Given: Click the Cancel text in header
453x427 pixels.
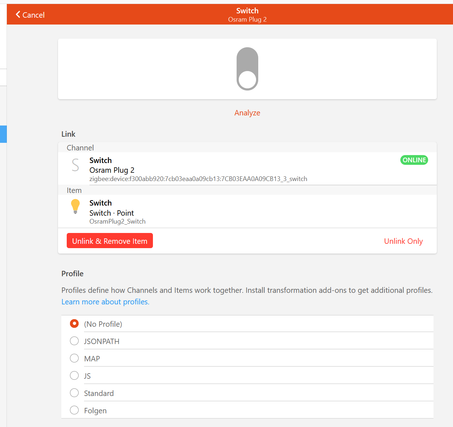Looking at the screenshot, I should [x=34, y=15].
